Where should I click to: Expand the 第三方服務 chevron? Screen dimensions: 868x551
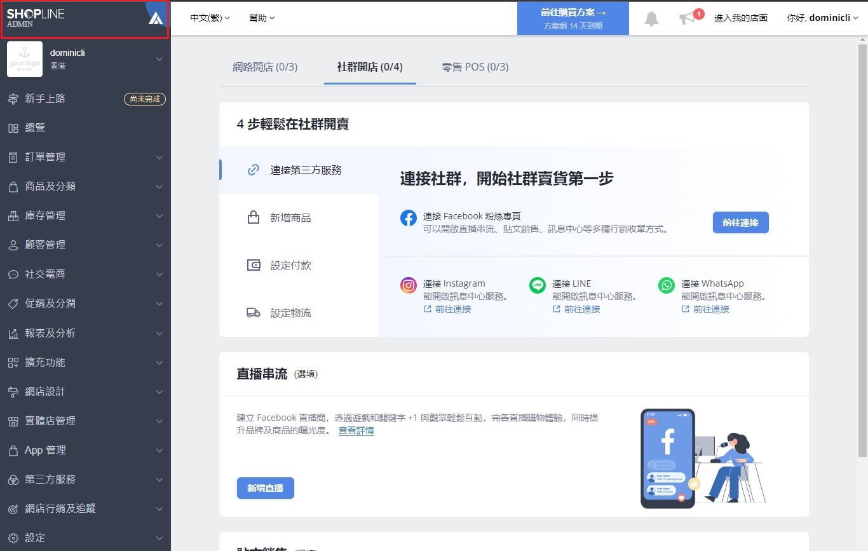(x=159, y=480)
